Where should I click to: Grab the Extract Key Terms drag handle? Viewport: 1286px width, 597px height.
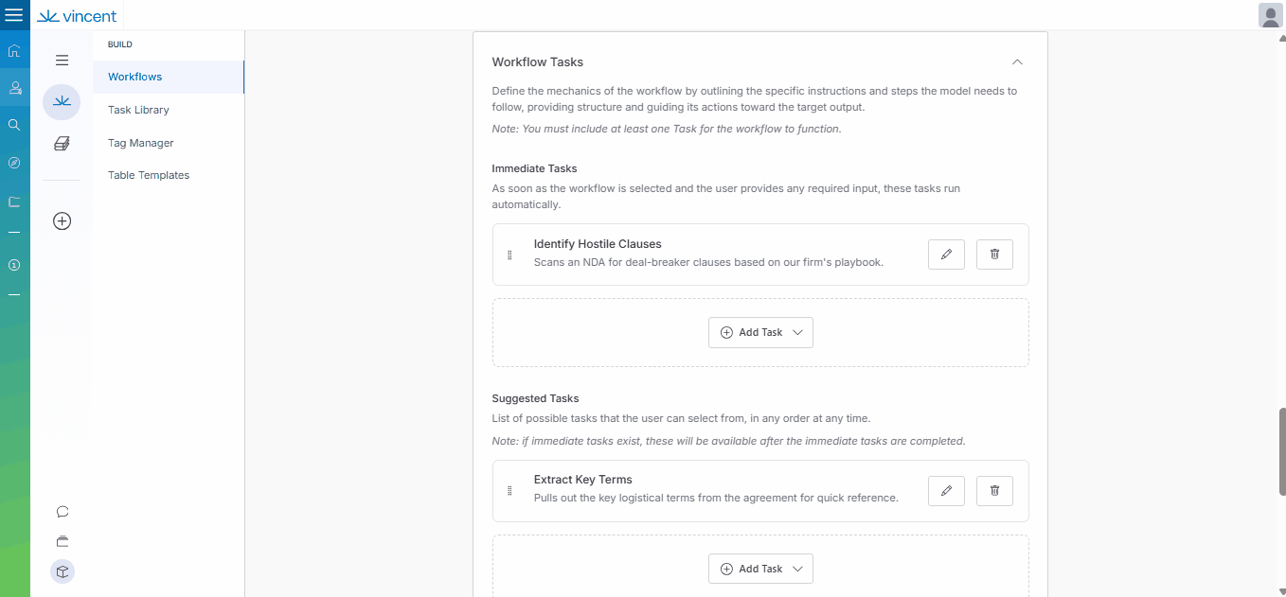point(509,491)
